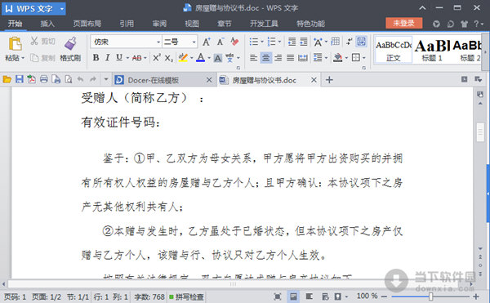Expand the quick access toolbar customize arrow
490x303 pixels.
tap(106, 80)
